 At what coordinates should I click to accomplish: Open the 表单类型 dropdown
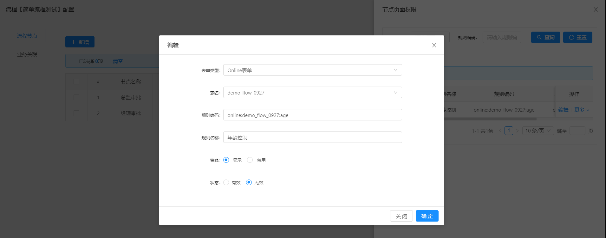pos(313,70)
